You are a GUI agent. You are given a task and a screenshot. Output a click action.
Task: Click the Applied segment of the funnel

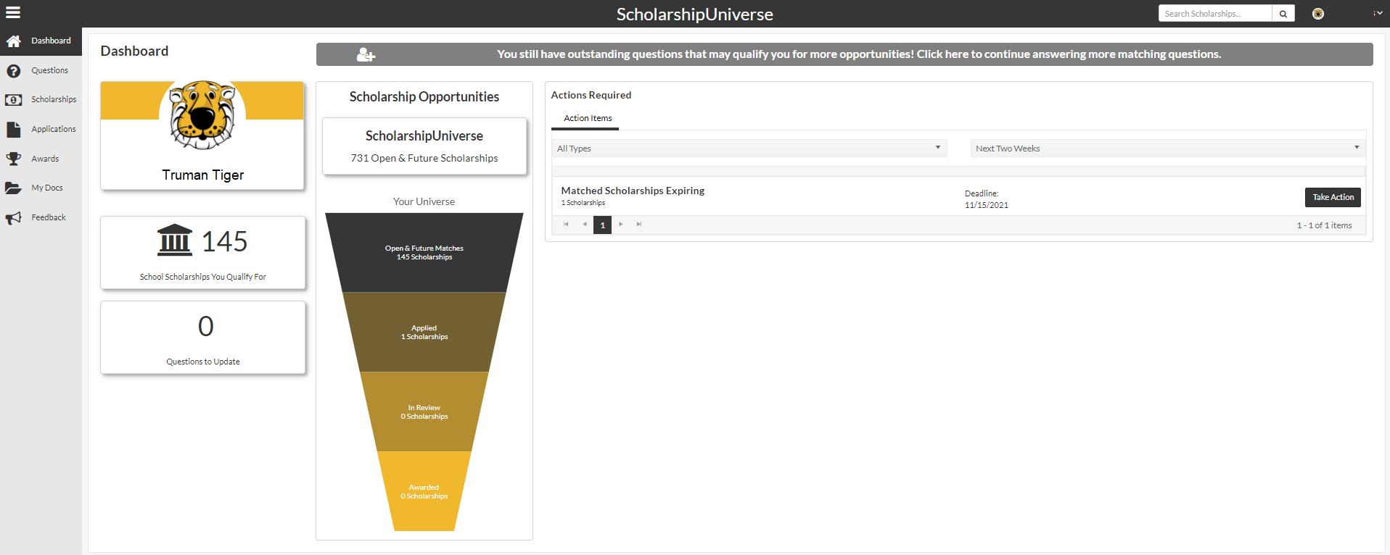424,333
